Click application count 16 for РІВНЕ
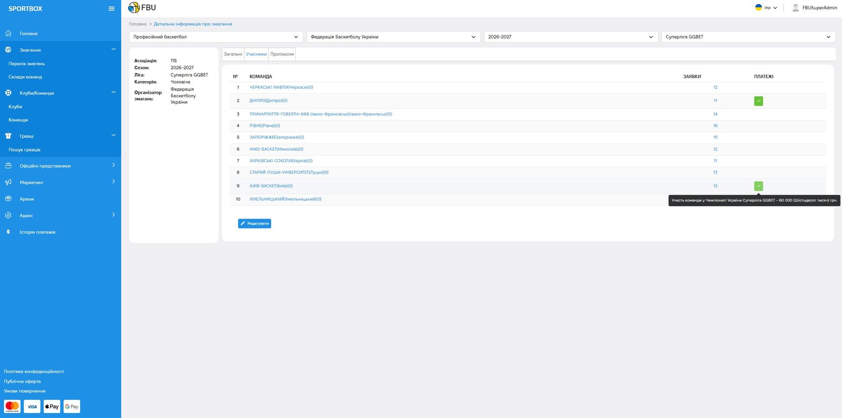842x418 pixels. click(x=715, y=126)
